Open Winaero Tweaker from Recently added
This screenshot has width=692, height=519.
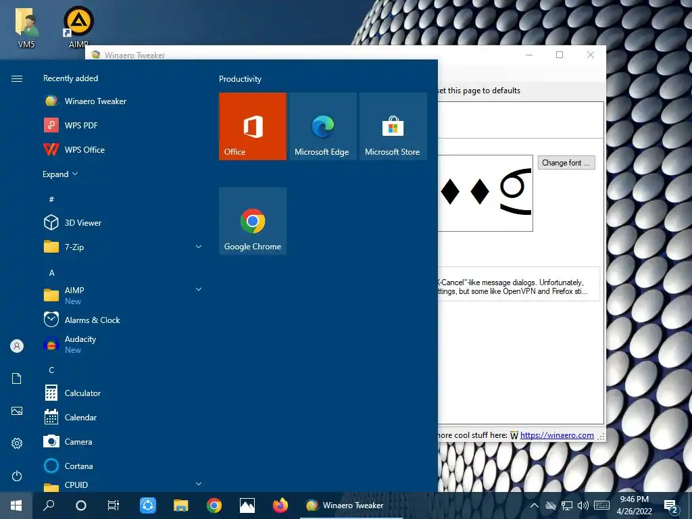click(124, 101)
